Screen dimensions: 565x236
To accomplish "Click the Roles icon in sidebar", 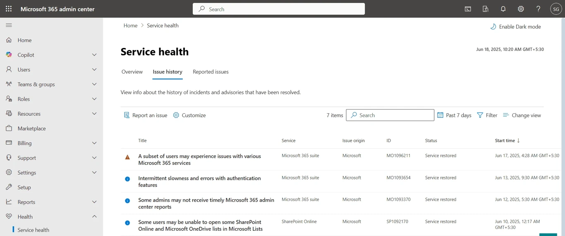I will [9, 99].
